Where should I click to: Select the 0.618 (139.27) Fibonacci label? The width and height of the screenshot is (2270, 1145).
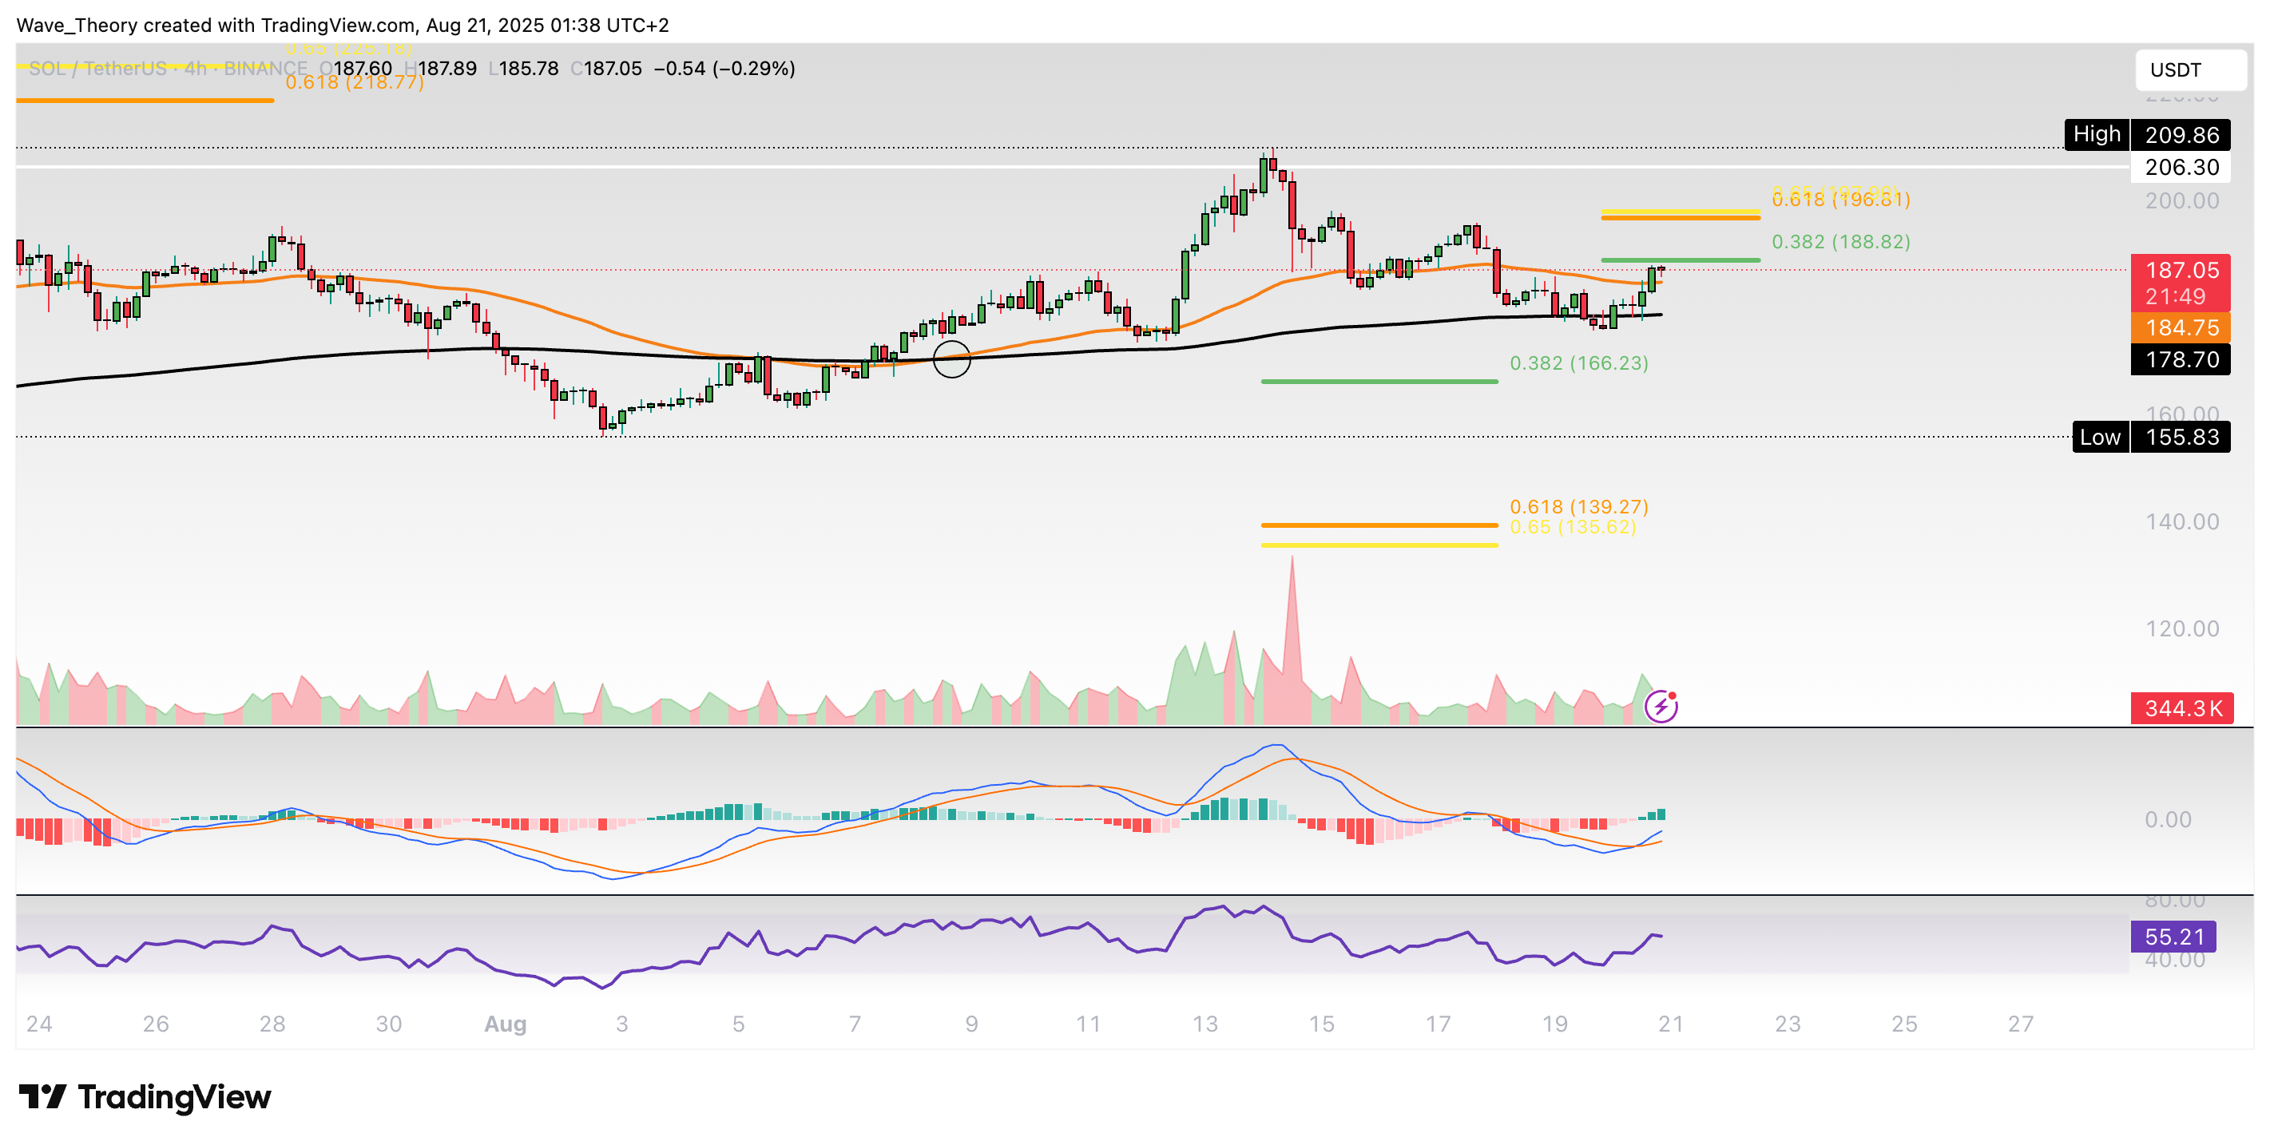point(1578,506)
